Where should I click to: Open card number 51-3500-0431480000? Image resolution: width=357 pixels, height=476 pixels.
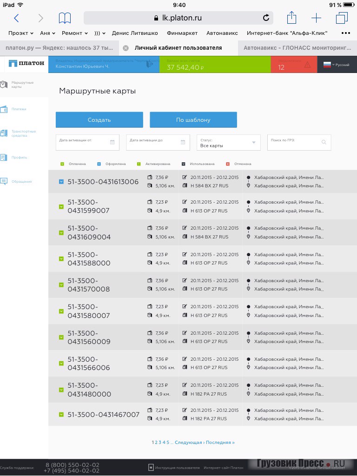[89, 390]
